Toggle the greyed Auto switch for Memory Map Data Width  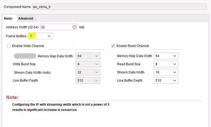[x=25, y=56]
